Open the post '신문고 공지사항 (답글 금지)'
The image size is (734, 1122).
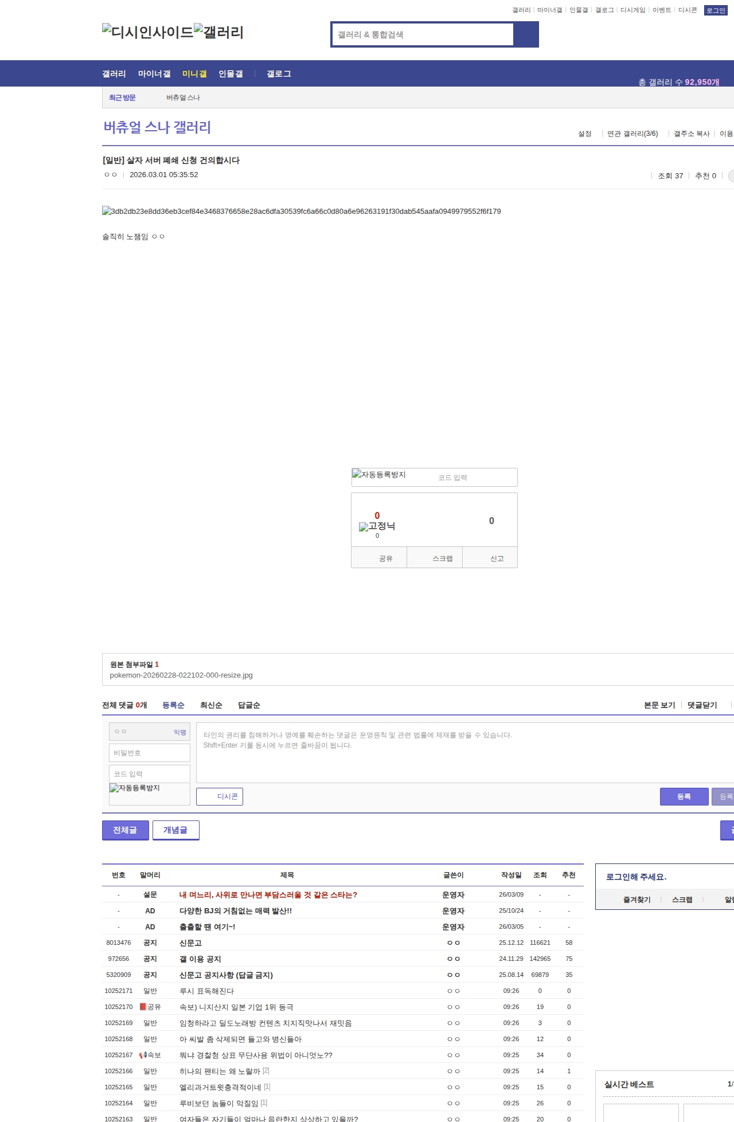[226, 975]
